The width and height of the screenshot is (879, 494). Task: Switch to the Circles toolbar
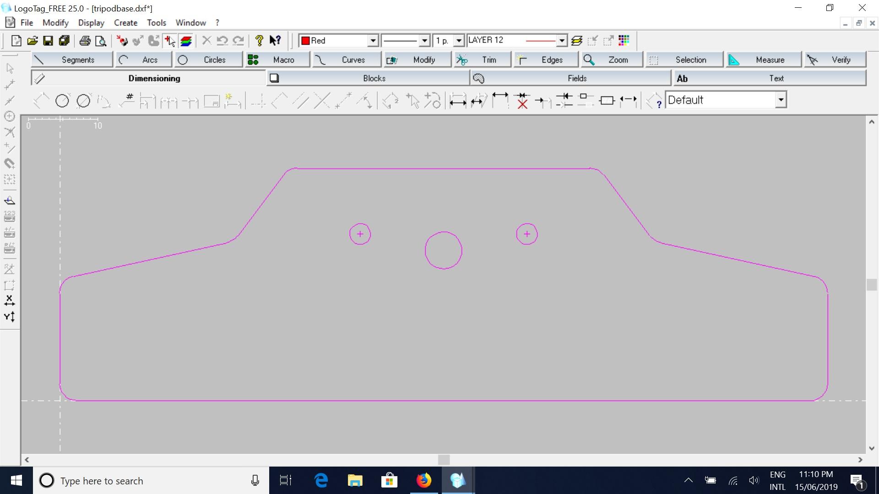pos(208,60)
